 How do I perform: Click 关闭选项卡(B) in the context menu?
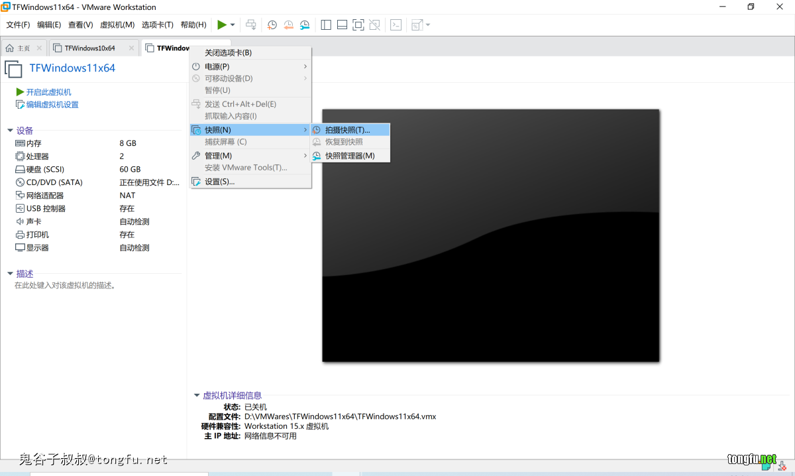[228, 53]
